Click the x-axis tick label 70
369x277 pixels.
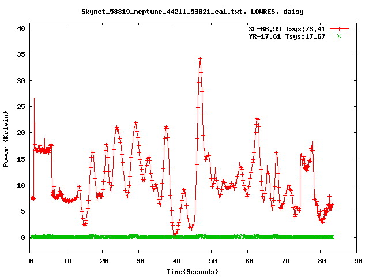[285, 261]
